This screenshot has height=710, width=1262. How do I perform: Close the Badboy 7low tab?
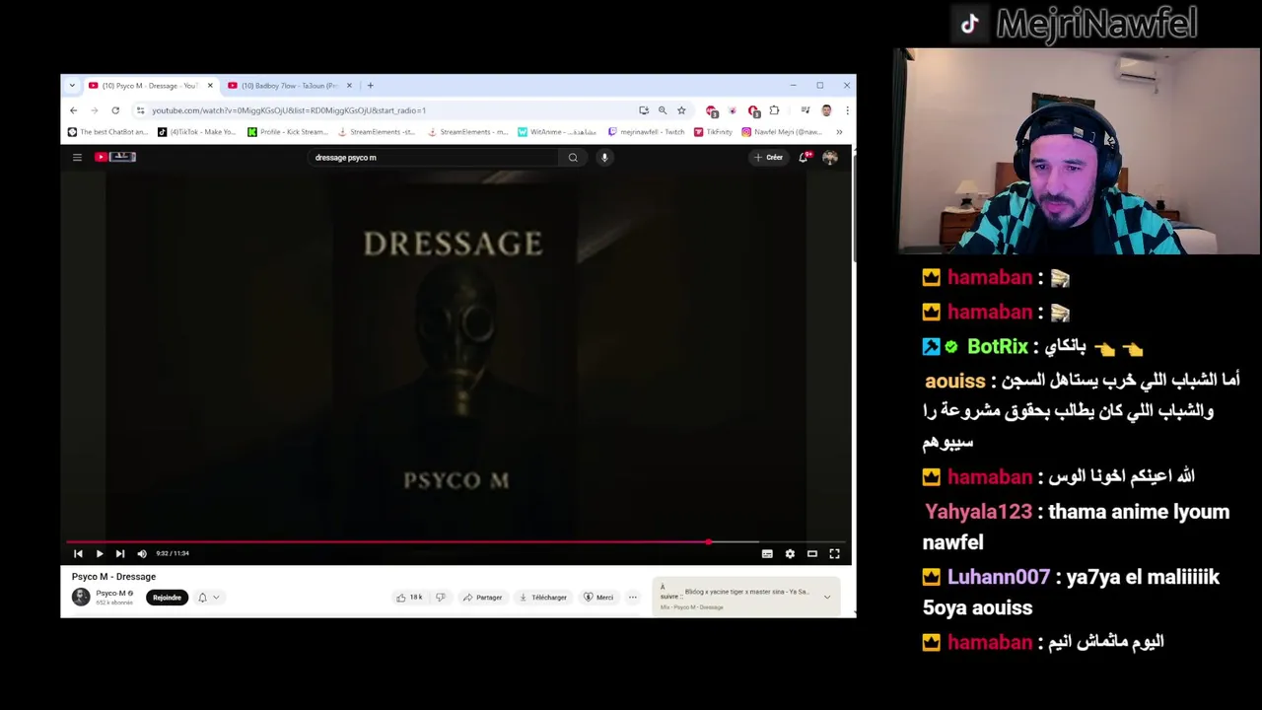(348, 86)
